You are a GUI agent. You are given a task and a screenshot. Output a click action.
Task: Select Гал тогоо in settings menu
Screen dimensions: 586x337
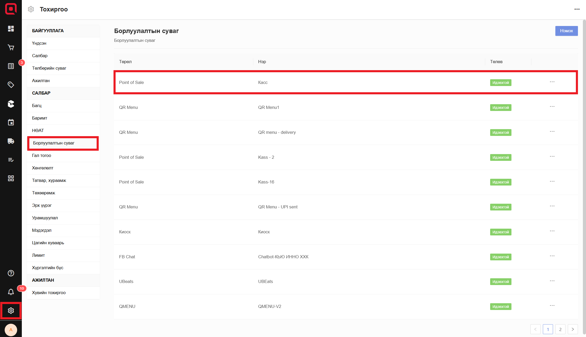point(42,155)
